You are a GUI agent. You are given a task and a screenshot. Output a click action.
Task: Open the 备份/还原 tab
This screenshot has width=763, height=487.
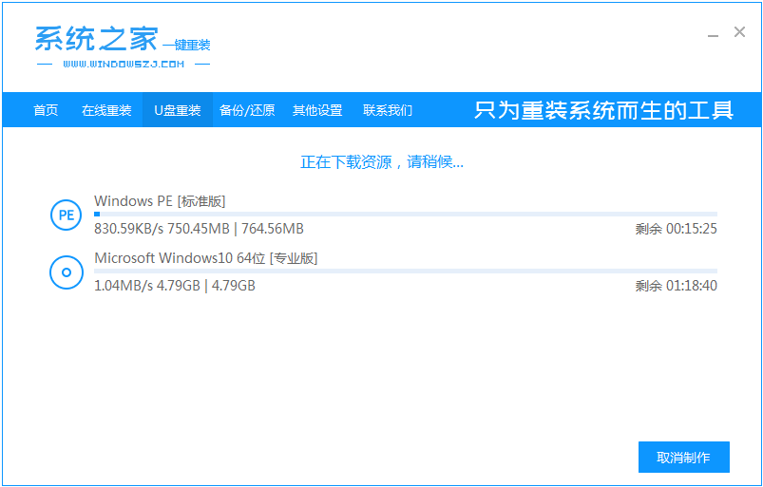247,110
